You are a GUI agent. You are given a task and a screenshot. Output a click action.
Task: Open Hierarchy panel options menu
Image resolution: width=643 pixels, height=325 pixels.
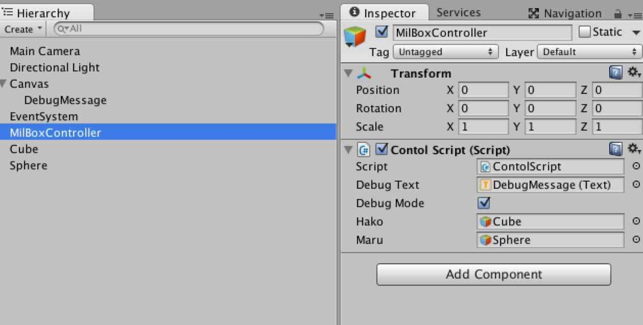[327, 16]
